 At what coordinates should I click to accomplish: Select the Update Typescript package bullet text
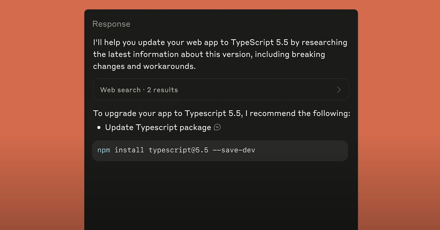(x=158, y=127)
